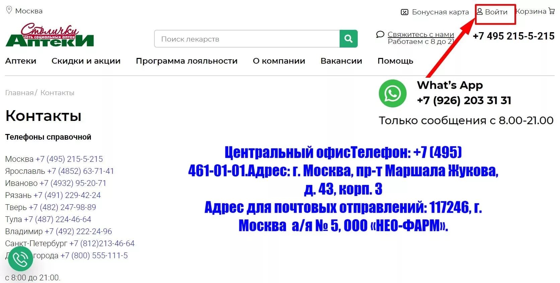This screenshot has height=283, width=560.
Task: Click 'Только сообщения с 8.00-21.00' text
Action: point(466,120)
